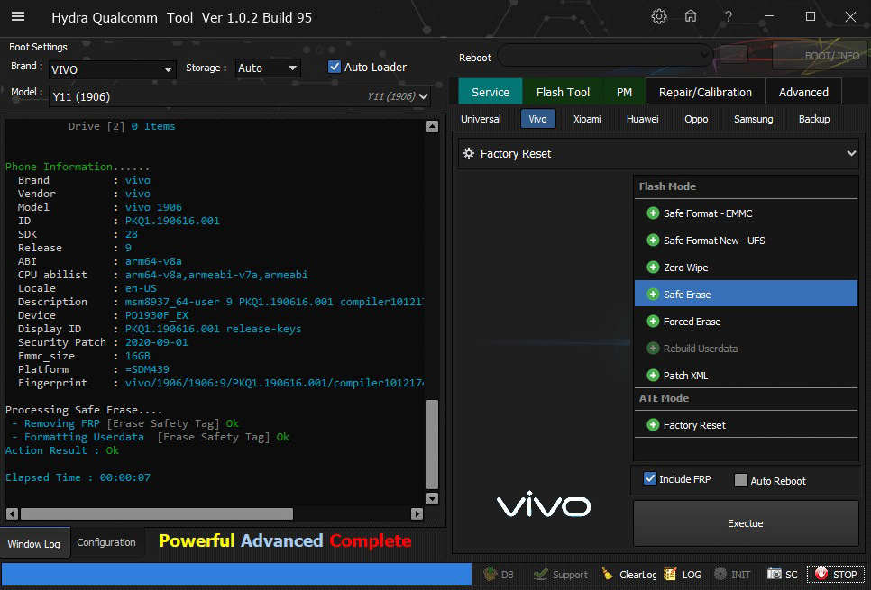Switch to the Window Log tab
This screenshot has width=871, height=590.
[34, 544]
